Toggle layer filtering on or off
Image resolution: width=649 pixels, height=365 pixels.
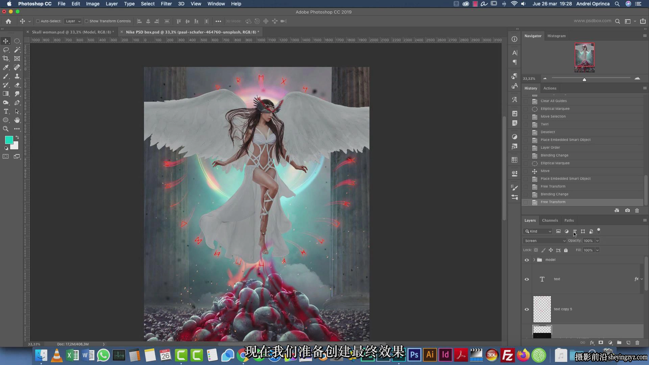click(x=599, y=231)
